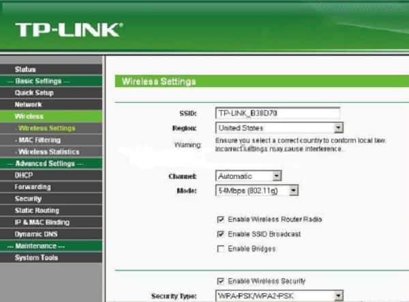This screenshot has height=302, width=409.
Task: Click the Region label
Action: point(185,128)
